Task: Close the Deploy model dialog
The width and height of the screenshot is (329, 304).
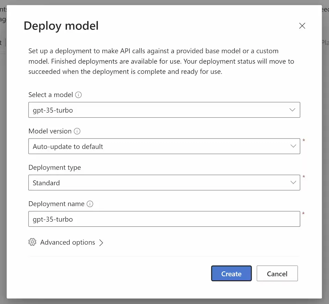Action: coord(302,26)
